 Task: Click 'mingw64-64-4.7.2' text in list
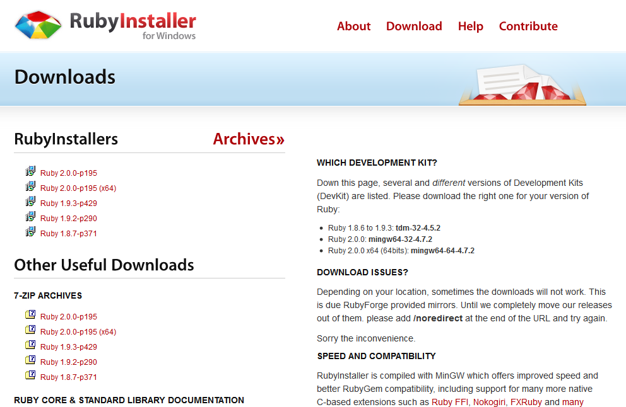pyautogui.click(x=443, y=251)
